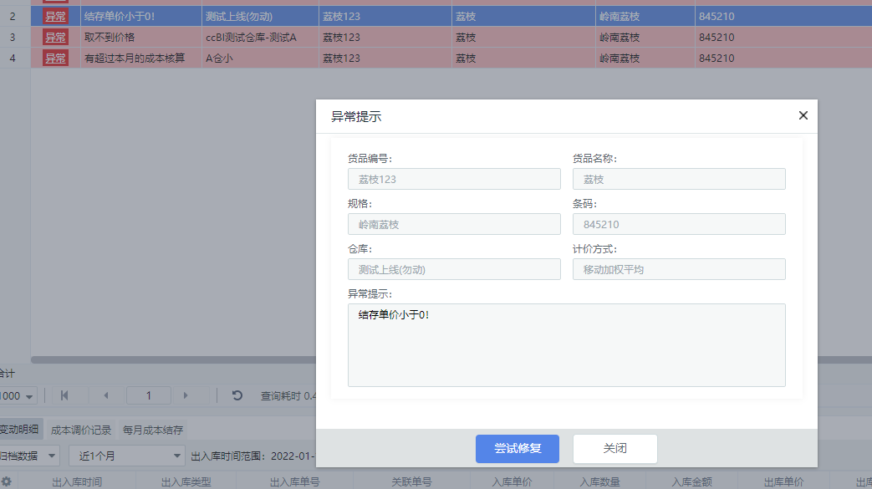Screen dimensions: 872x489
Task: Click the refresh icon in pager
Action: tap(237, 395)
